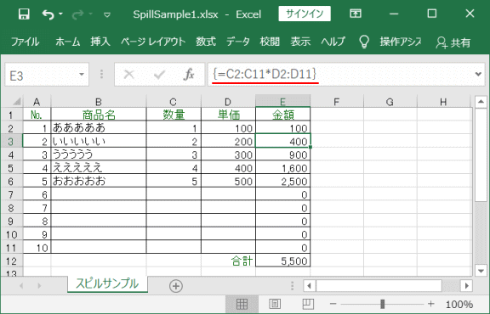Switch to the 校閲 tab
This screenshot has height=314, width=490.
pos(270,42)
